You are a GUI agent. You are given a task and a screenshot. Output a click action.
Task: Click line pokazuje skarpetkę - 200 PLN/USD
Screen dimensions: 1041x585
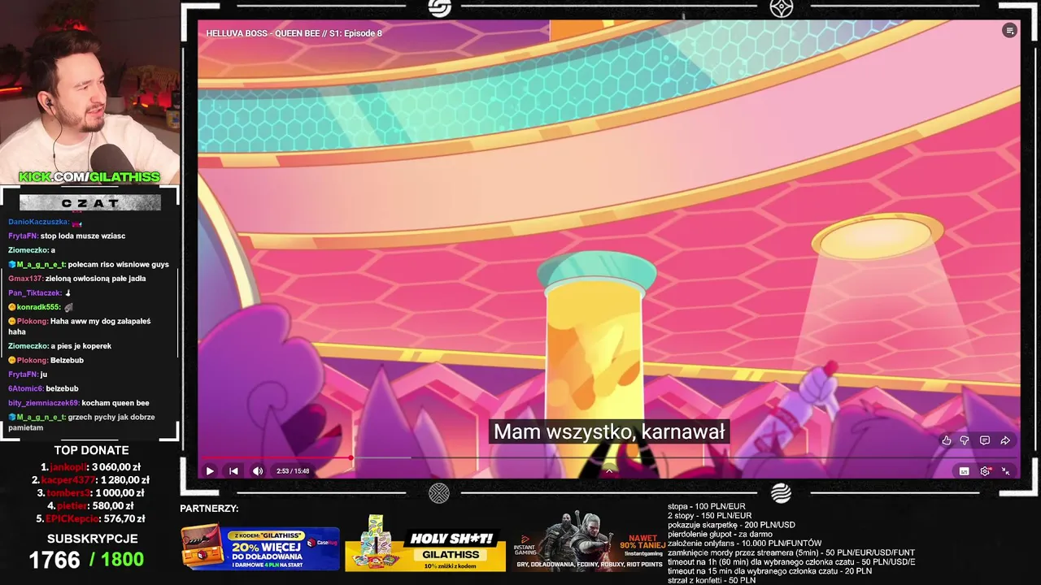pyautogui.click(x=731, y=525)
